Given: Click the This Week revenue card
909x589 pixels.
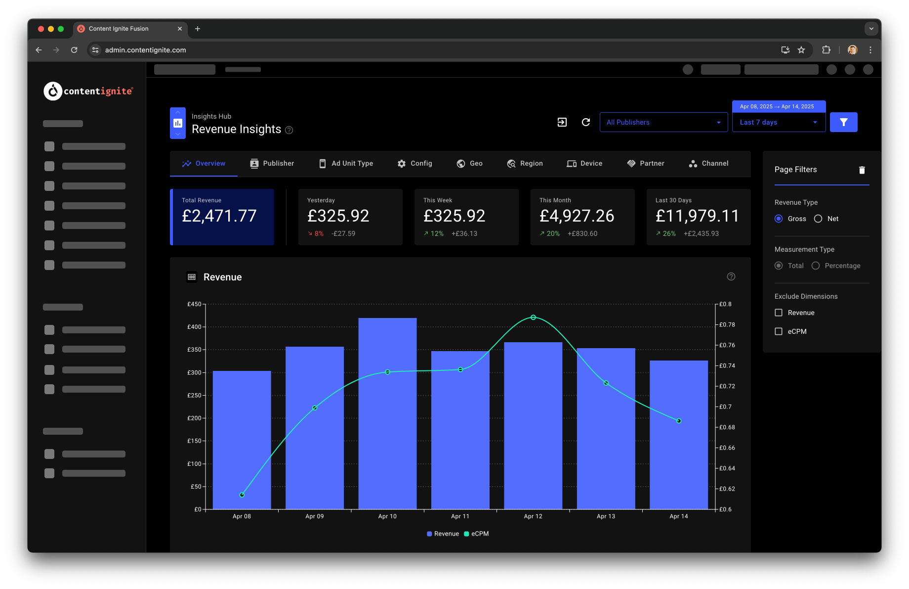Looking at the screenshot, I should (466, 217).
